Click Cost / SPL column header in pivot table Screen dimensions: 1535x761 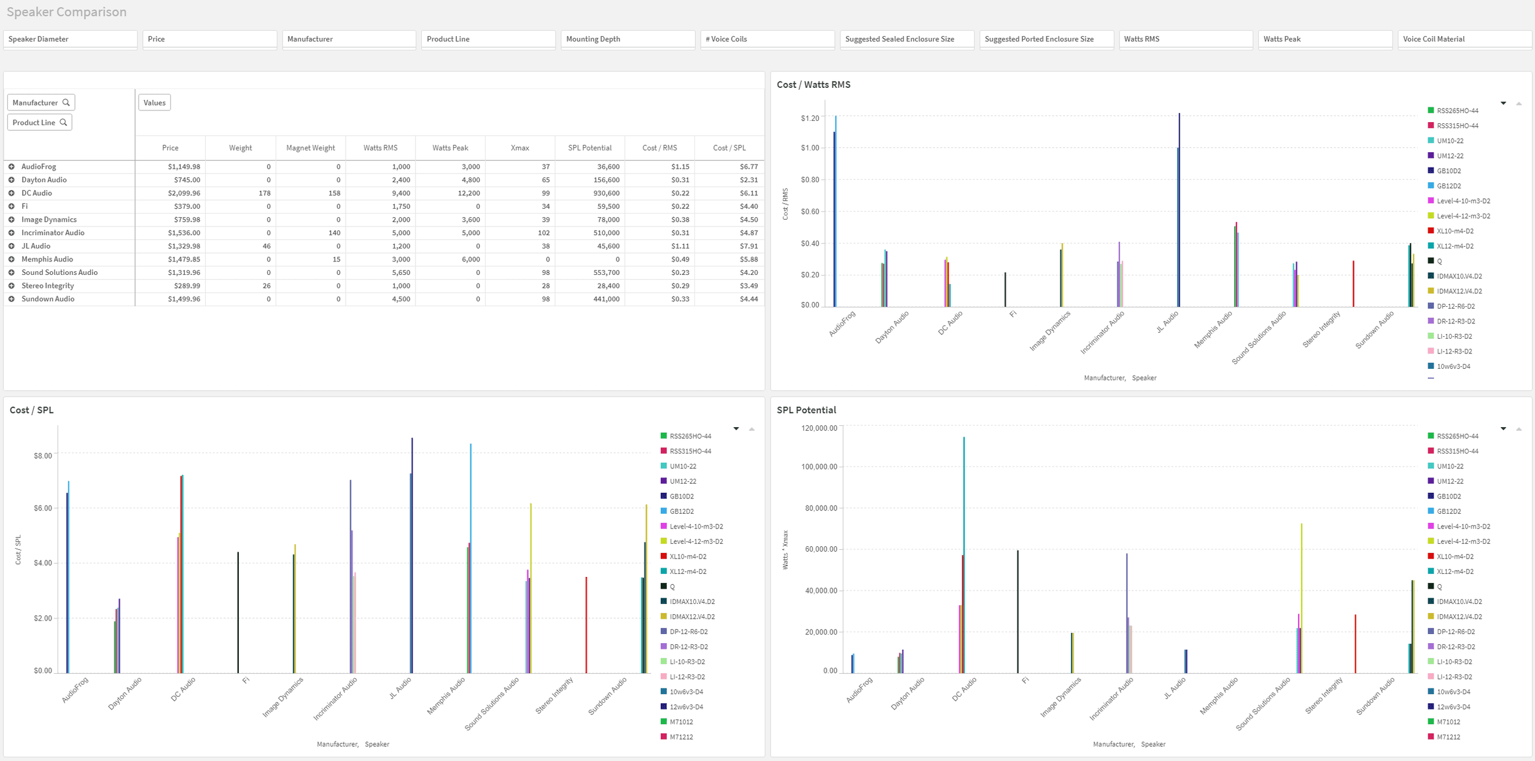[x=729, y=148]
